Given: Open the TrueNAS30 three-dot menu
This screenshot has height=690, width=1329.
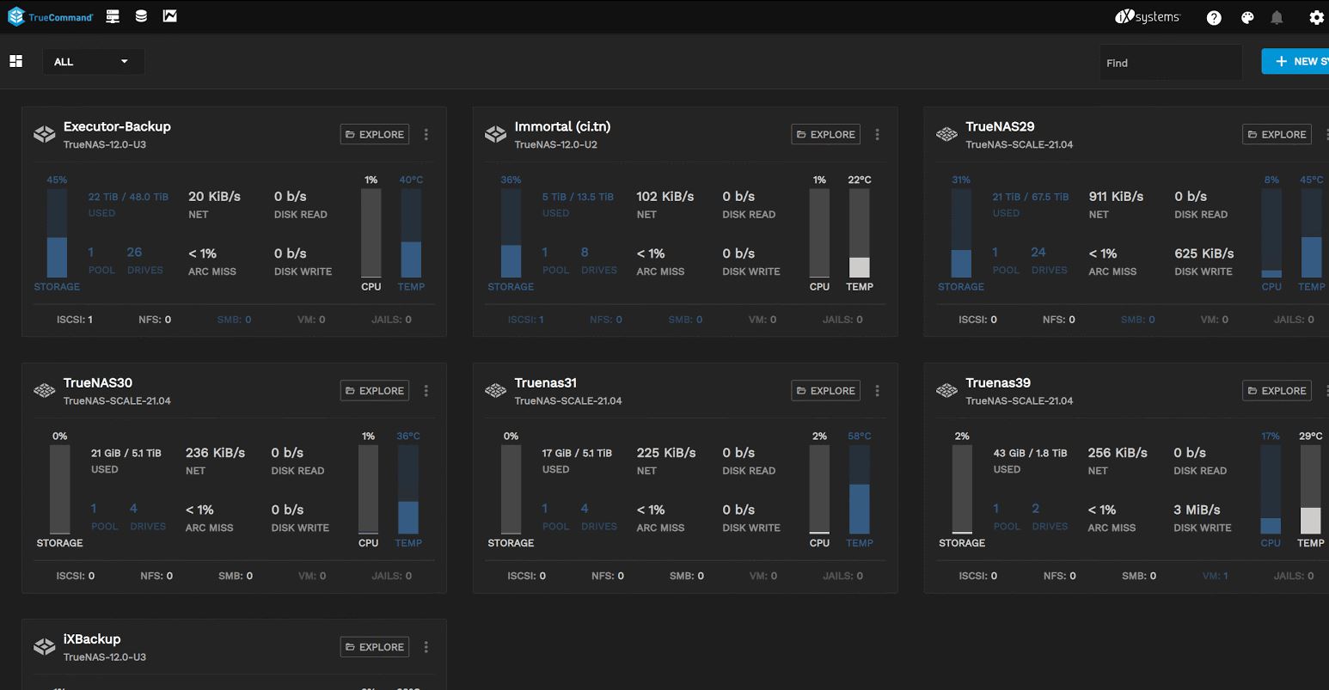Looking at the screenshot, I should point(426,390).
